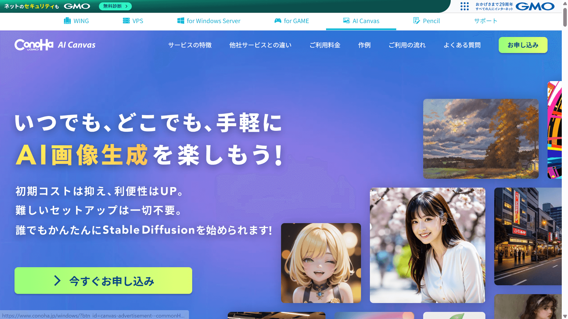Open ご利用の流れ link

407,45
